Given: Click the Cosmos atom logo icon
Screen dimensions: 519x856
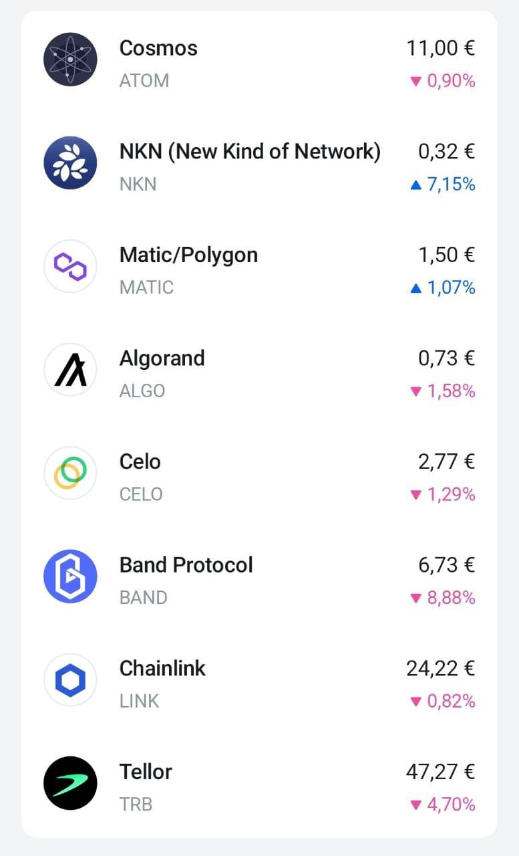Looking at the screenshot, I should pyautogui.click(x=70, y=60).
